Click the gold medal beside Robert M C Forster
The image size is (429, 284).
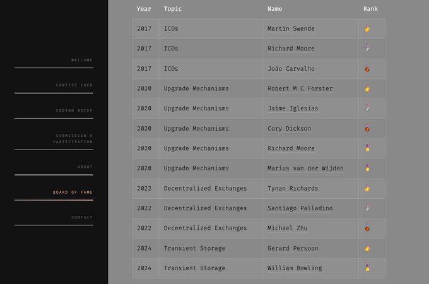tap(367, 88)
